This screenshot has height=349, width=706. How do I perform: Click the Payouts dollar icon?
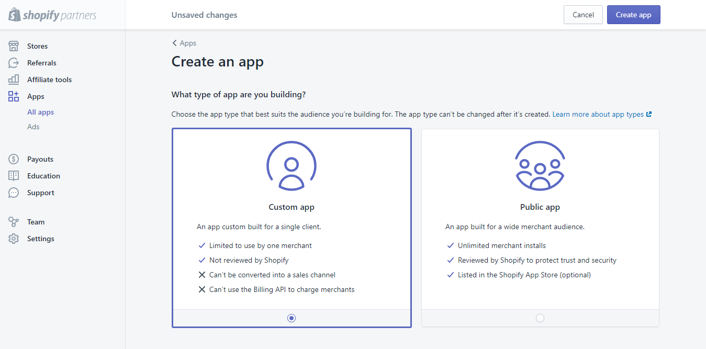pos(14,159)
